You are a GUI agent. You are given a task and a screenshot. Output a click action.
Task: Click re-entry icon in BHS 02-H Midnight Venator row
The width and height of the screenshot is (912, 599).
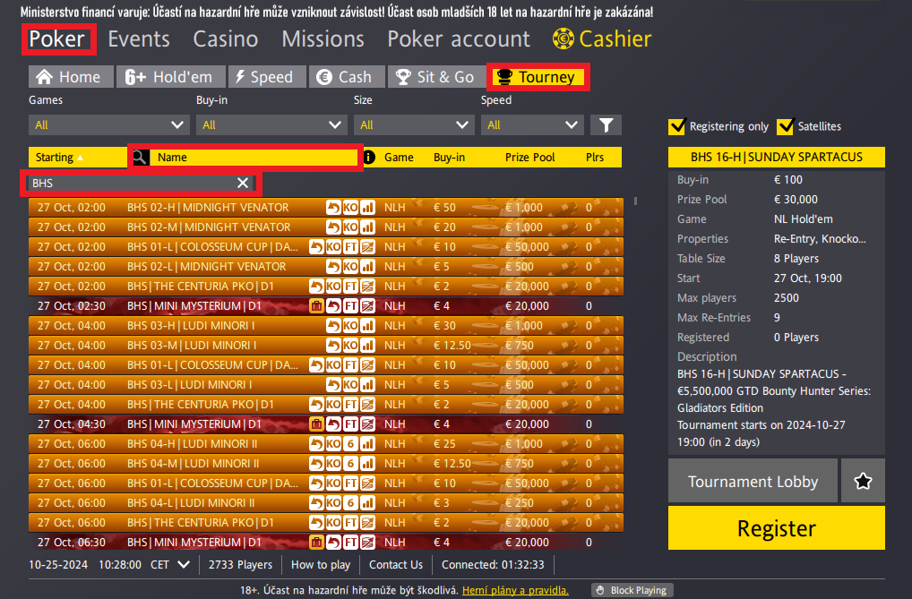(x=334, y=208)
